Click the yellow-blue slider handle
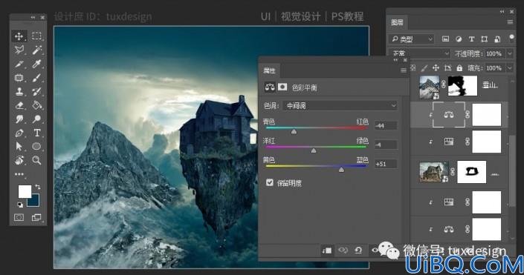The image size is (524, 275). click(x=341, y=170)
